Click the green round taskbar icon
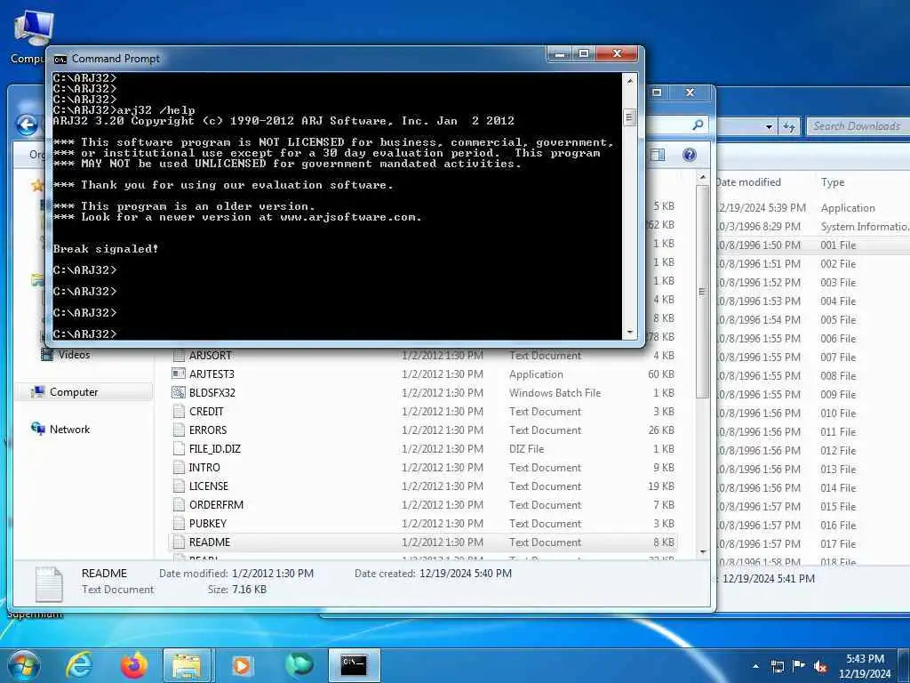910x683 pixels. click(x=299, y=665)
